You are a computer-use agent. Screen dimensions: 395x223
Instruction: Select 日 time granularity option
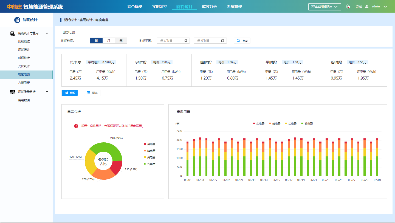point(96,41)
